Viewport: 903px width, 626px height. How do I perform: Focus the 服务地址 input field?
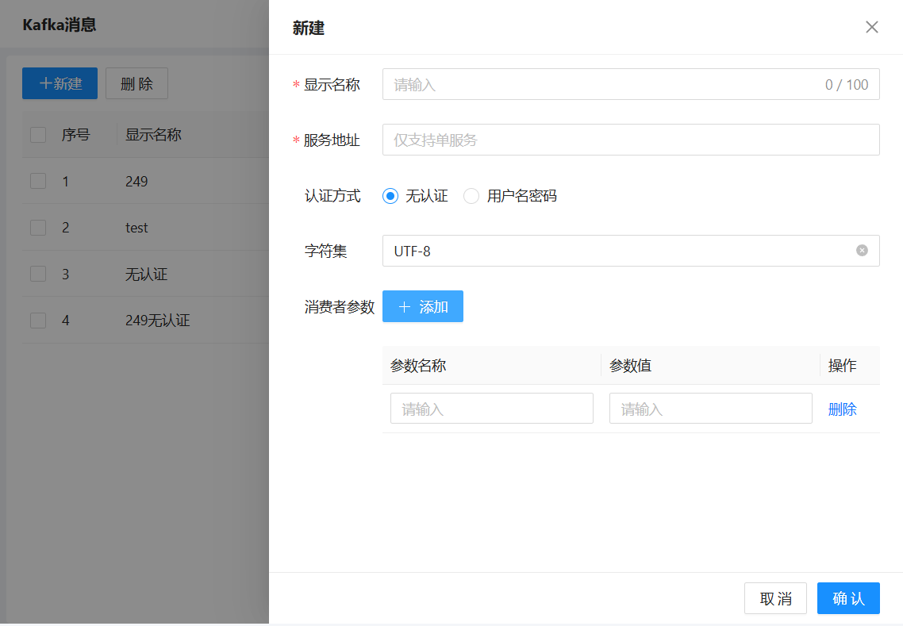[630, 140]
